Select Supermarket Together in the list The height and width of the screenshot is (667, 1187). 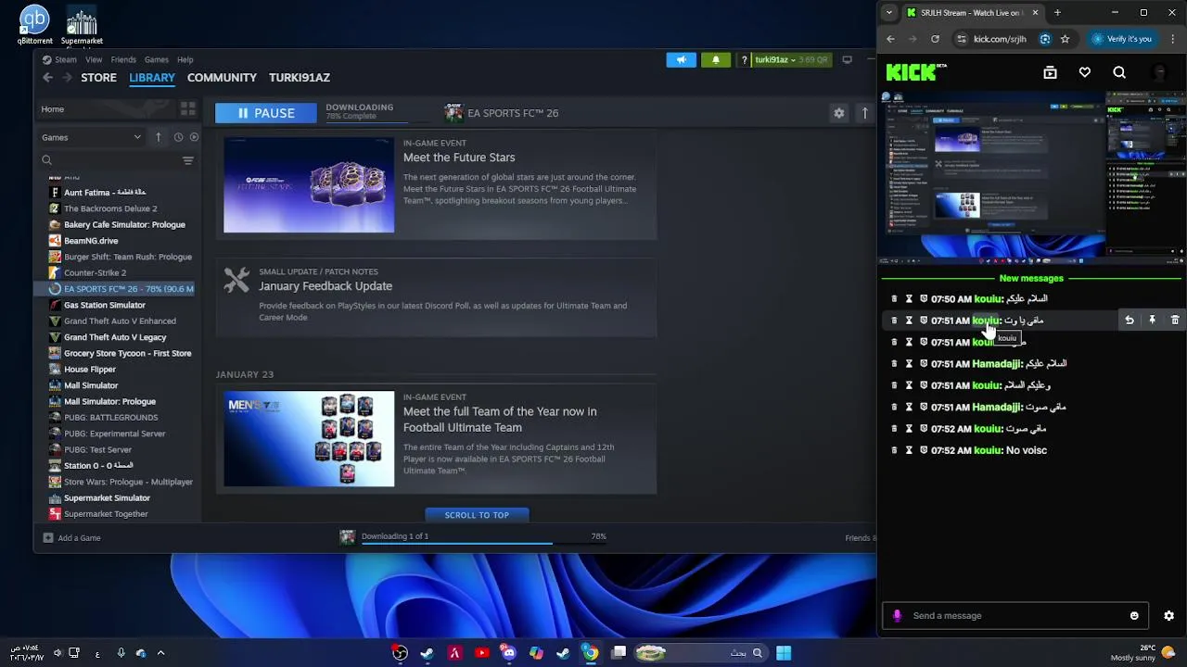coord(106,514)
